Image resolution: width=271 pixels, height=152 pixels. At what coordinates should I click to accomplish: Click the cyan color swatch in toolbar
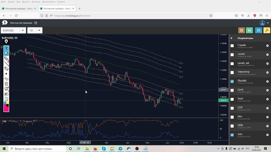(x=5, y=103)
